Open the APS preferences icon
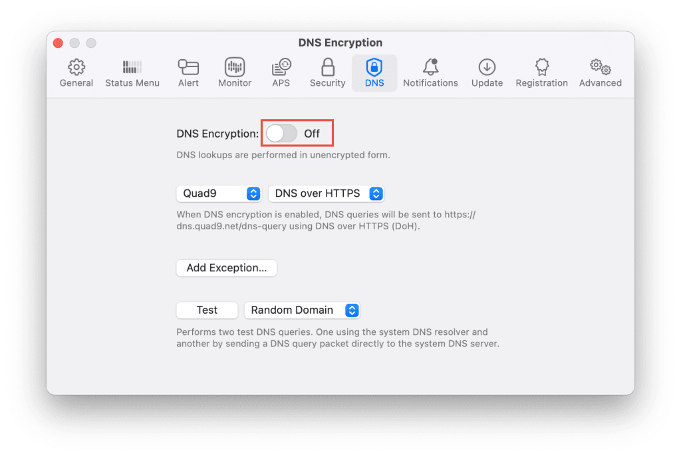Screen dimensions: 681x456 [281, 67]
